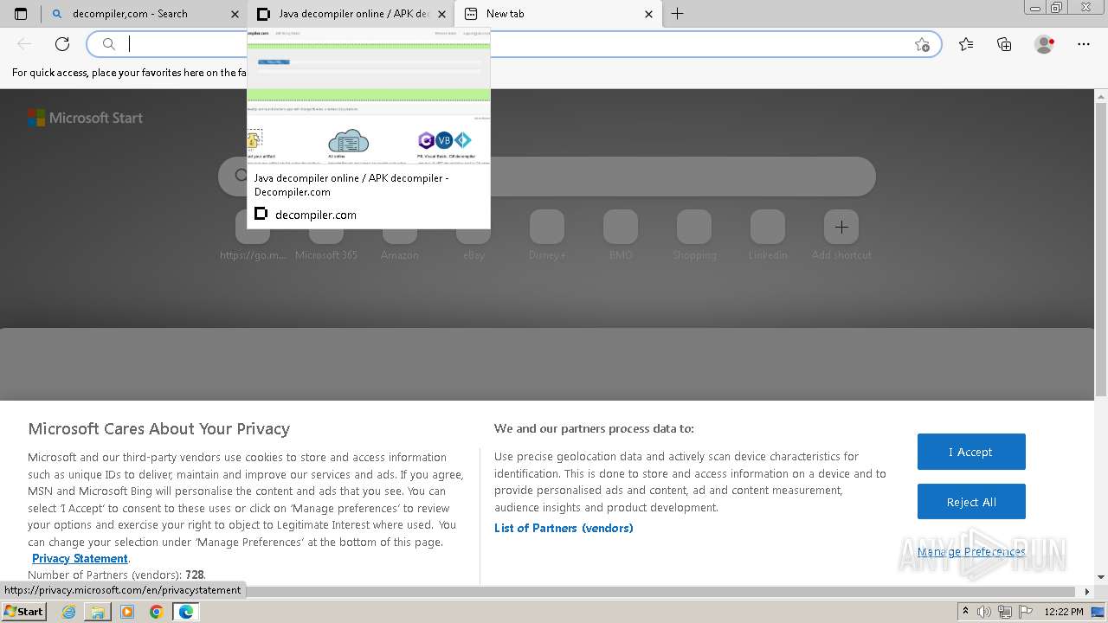Viewport: 1108px width, 623px height.
Task: Restore the browser window size
Action: [1056, 8]
